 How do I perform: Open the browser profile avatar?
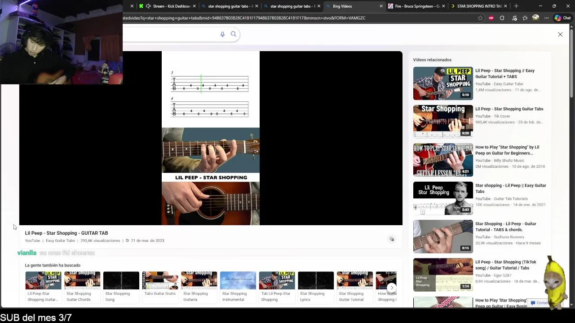coord(535,18)
